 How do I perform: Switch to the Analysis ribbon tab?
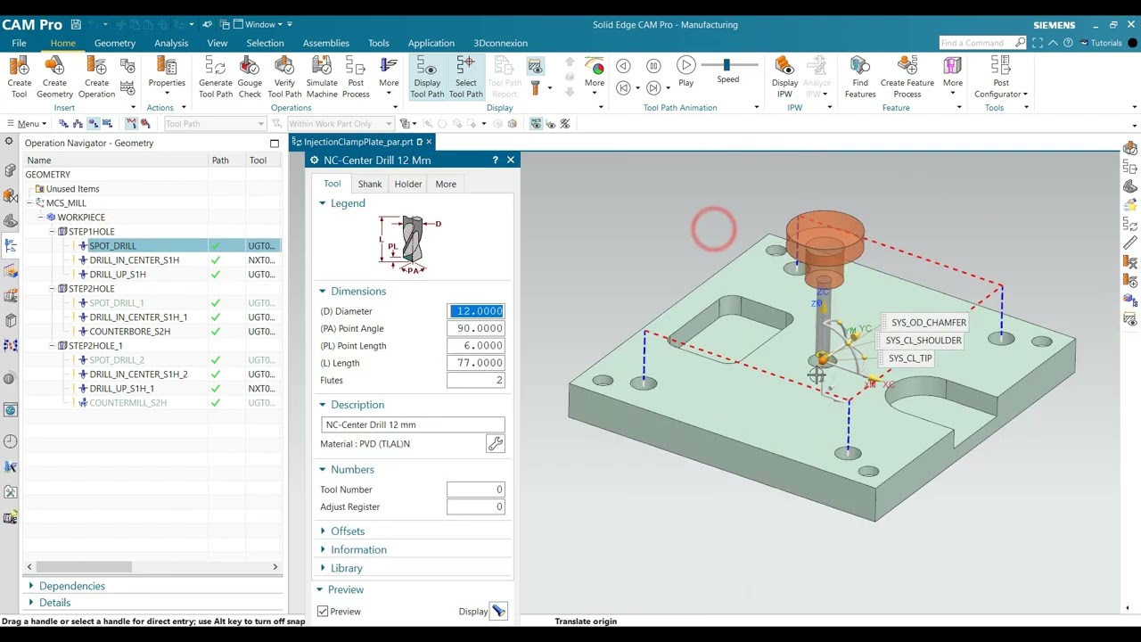(x=171, y=43)
